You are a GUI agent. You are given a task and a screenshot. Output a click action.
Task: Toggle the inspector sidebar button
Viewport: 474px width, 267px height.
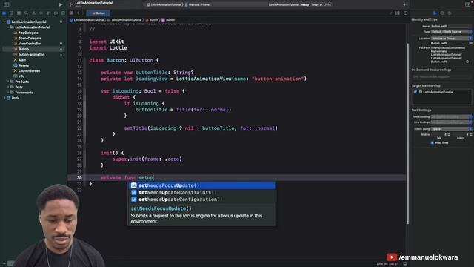coord(467,4)
